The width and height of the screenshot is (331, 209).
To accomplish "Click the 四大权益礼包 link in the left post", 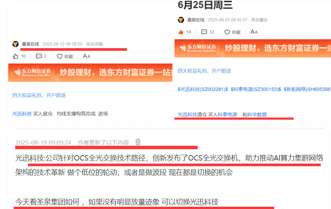I will point(39,95).
